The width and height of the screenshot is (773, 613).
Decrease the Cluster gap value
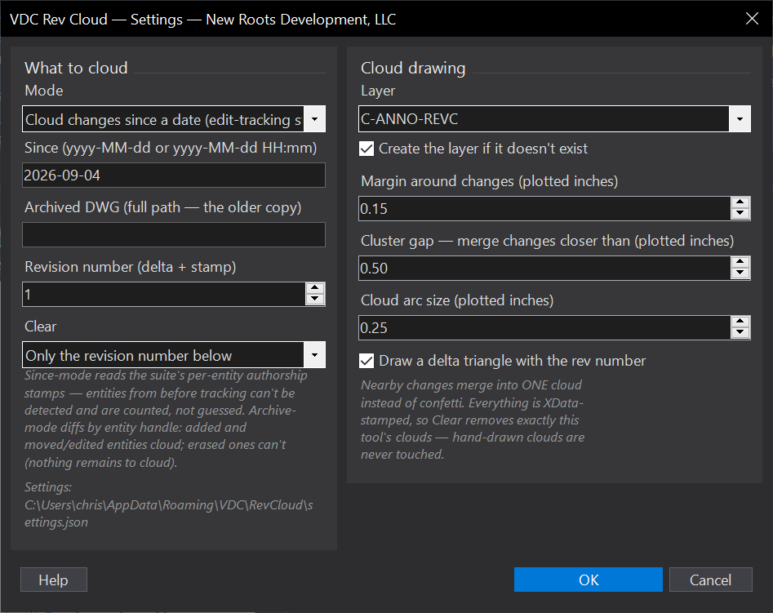pos(740,273)
